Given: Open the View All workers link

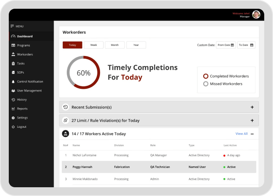Looking at the screenshot, I should click(x=241, y=134).
